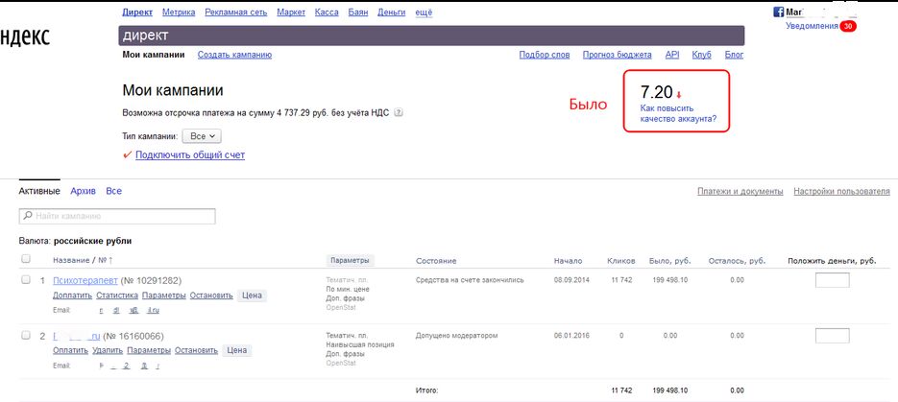
Task: Click the Яндекс logo
Action: tap(25, 36)
